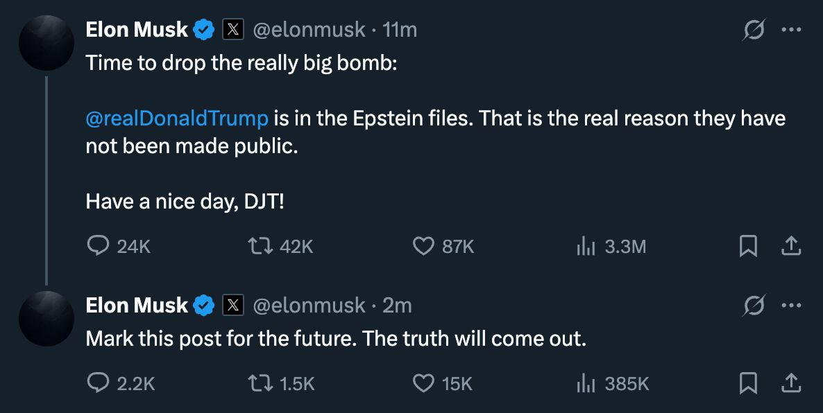Open Grok icon on the first post
Viewport: 823px width, 413px height.
754,30
